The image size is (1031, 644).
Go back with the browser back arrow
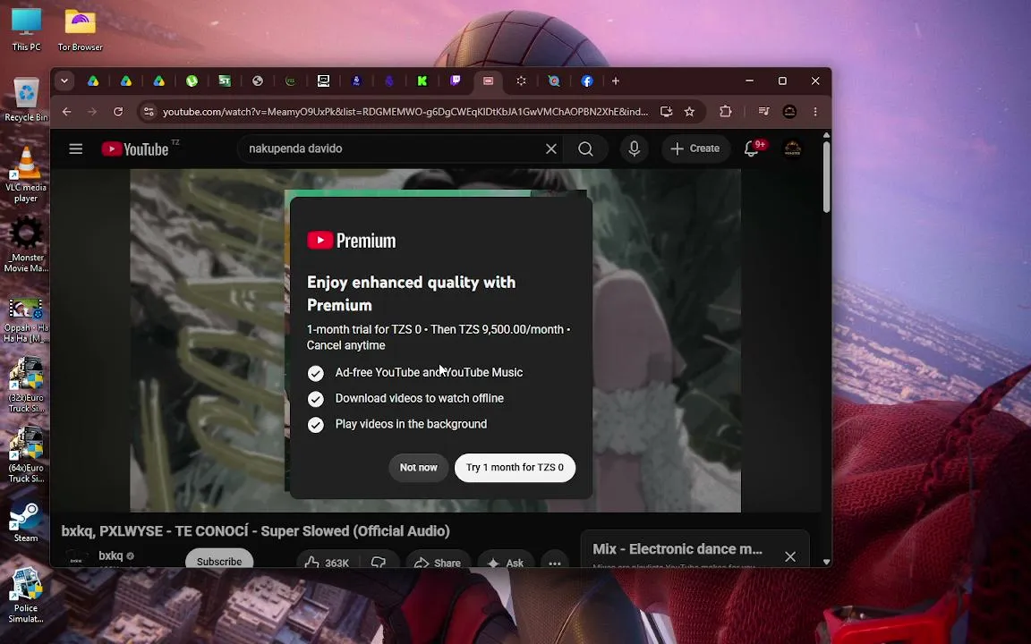point(66,112)
